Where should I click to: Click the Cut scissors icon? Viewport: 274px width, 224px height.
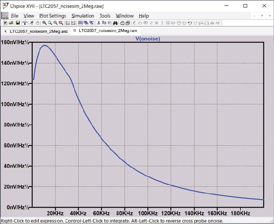click(99, 23)
